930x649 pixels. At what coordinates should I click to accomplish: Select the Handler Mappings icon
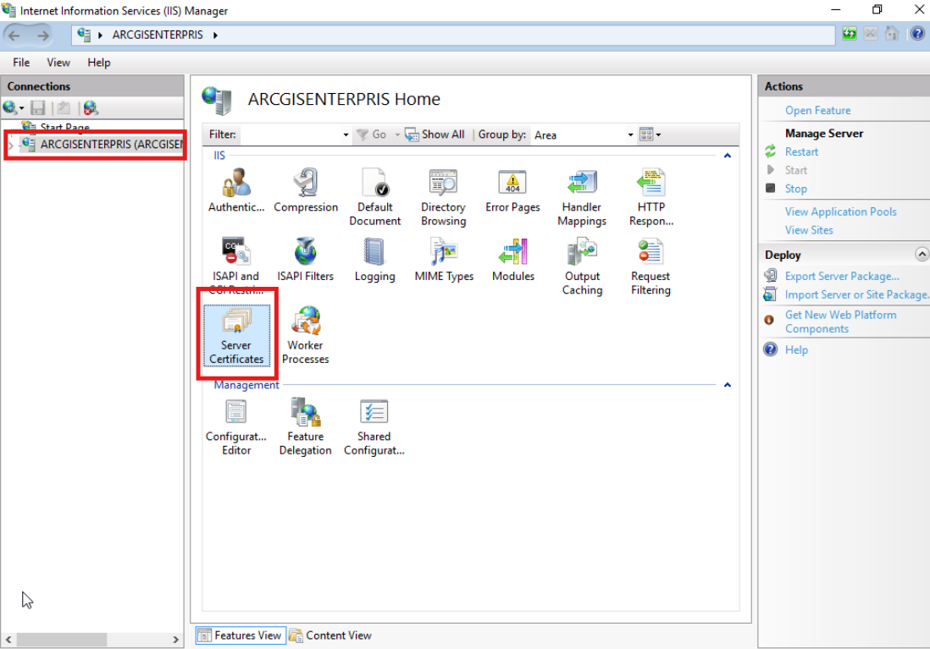tap(582, 197)
